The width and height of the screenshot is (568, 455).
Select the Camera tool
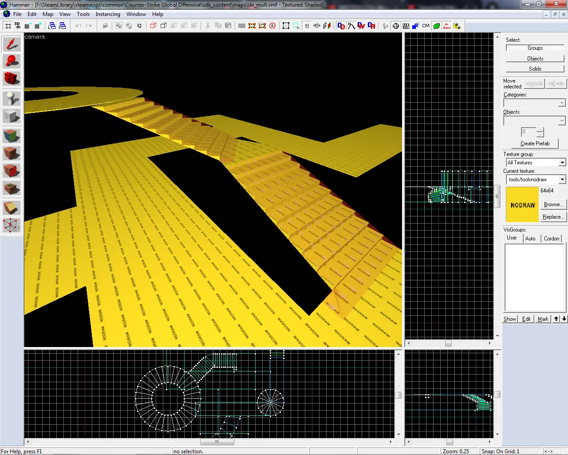click(x=12, y=79)
